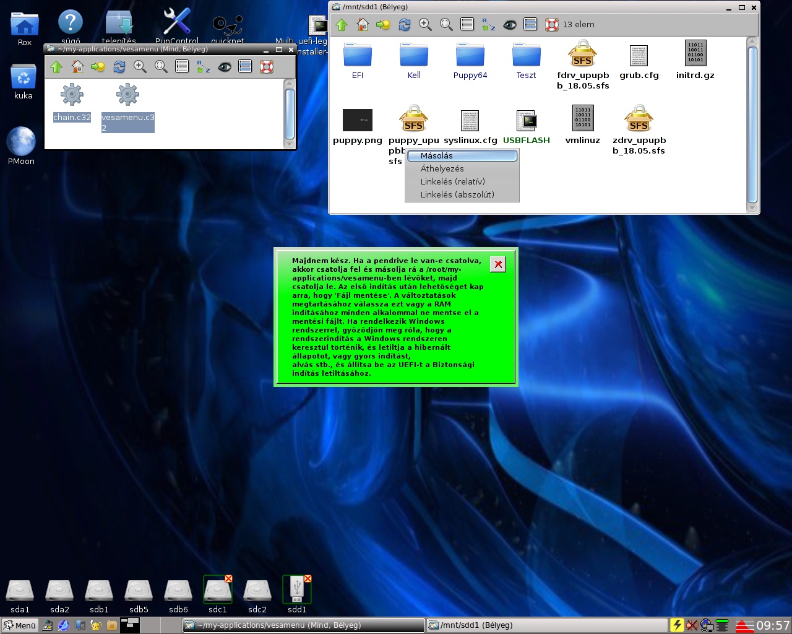792x634 pixels.
Task: Click the clock showing 09:57
Action: [x=773, y=625]
